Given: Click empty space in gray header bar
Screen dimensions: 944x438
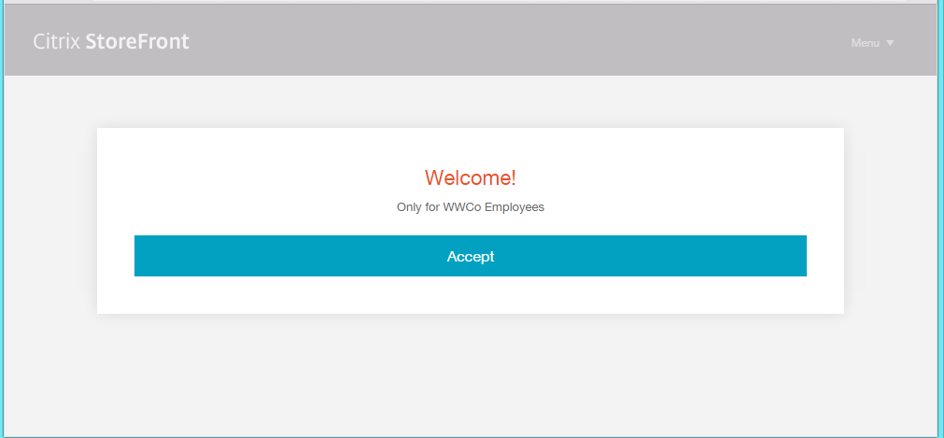Looking at the screenshot, I should tap(514, 41).
